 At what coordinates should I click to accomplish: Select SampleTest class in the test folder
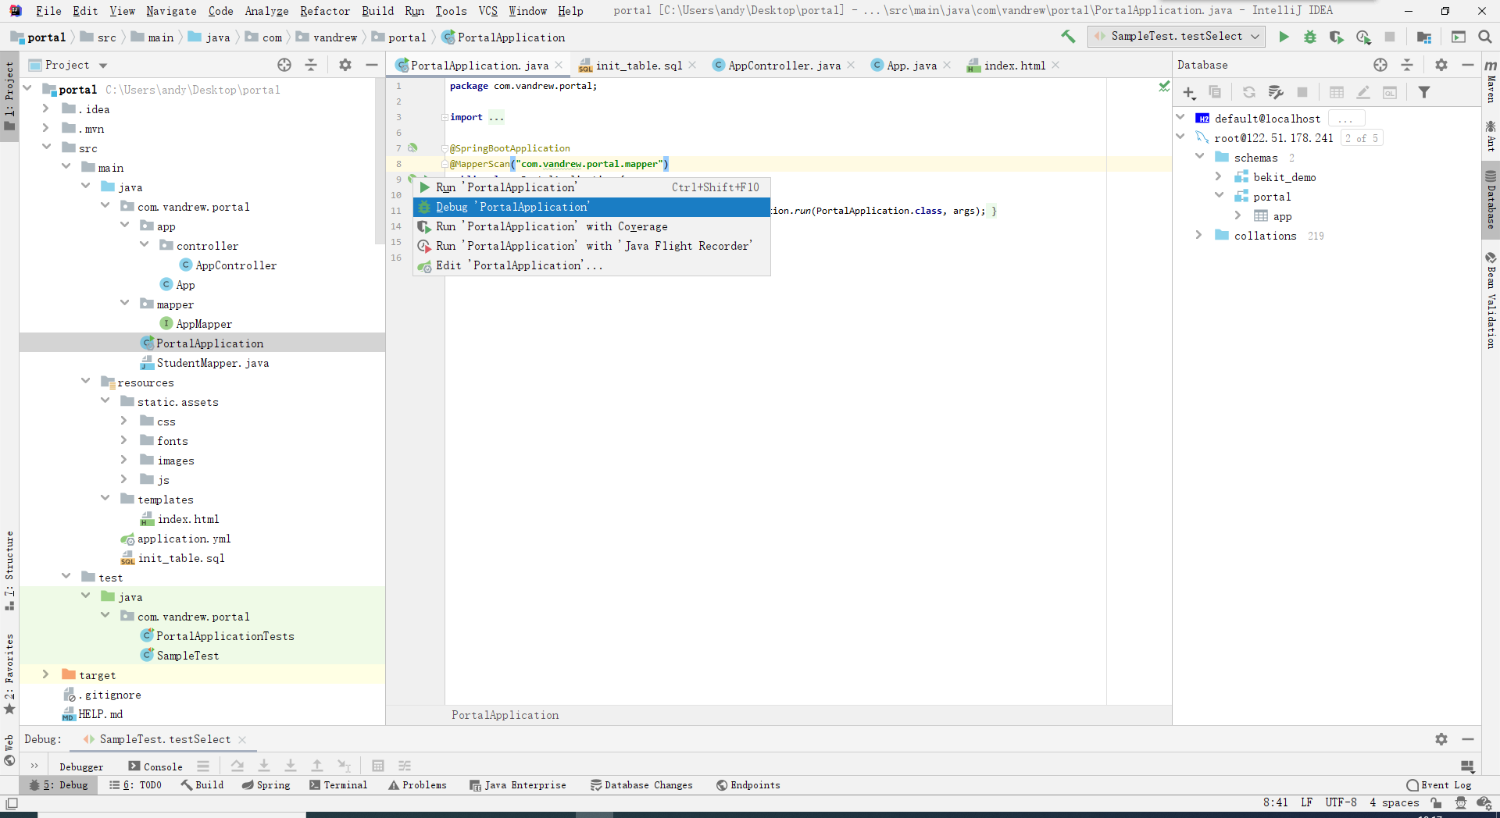[x=187, y=656]
